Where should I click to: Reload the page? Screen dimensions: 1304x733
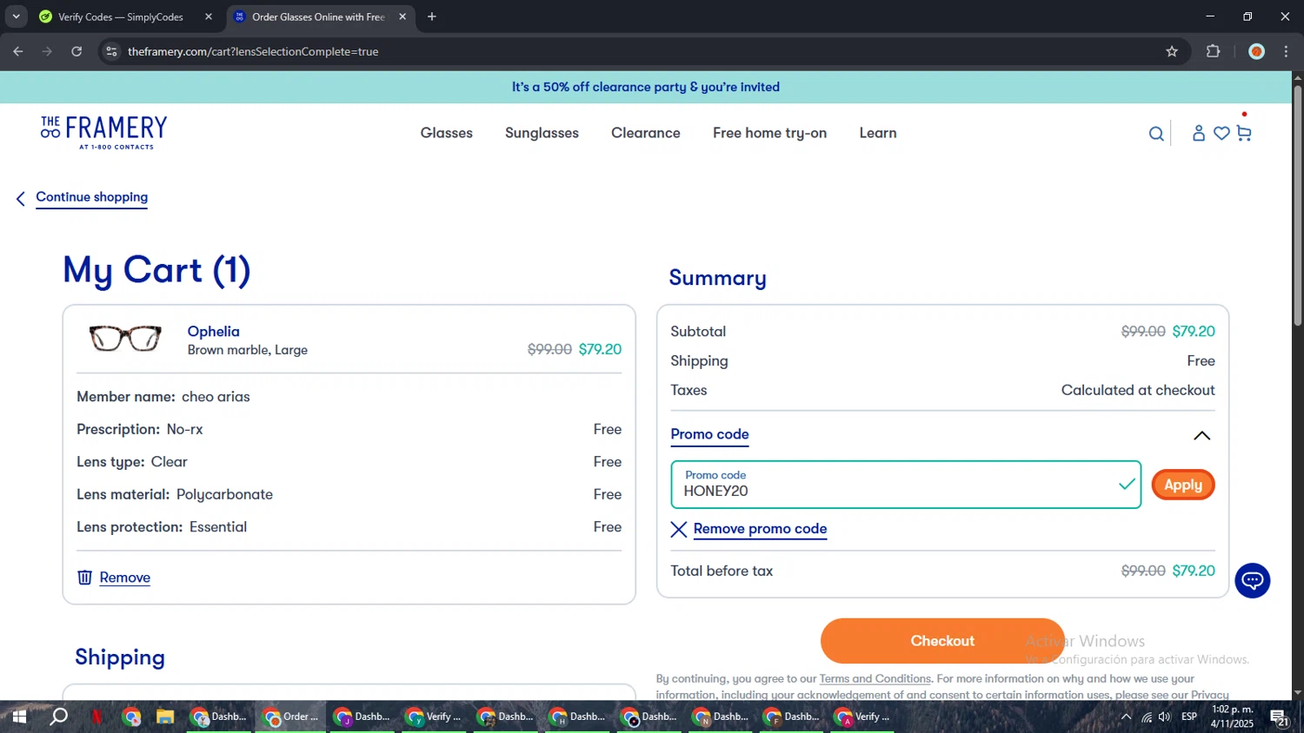click(77, 51)
